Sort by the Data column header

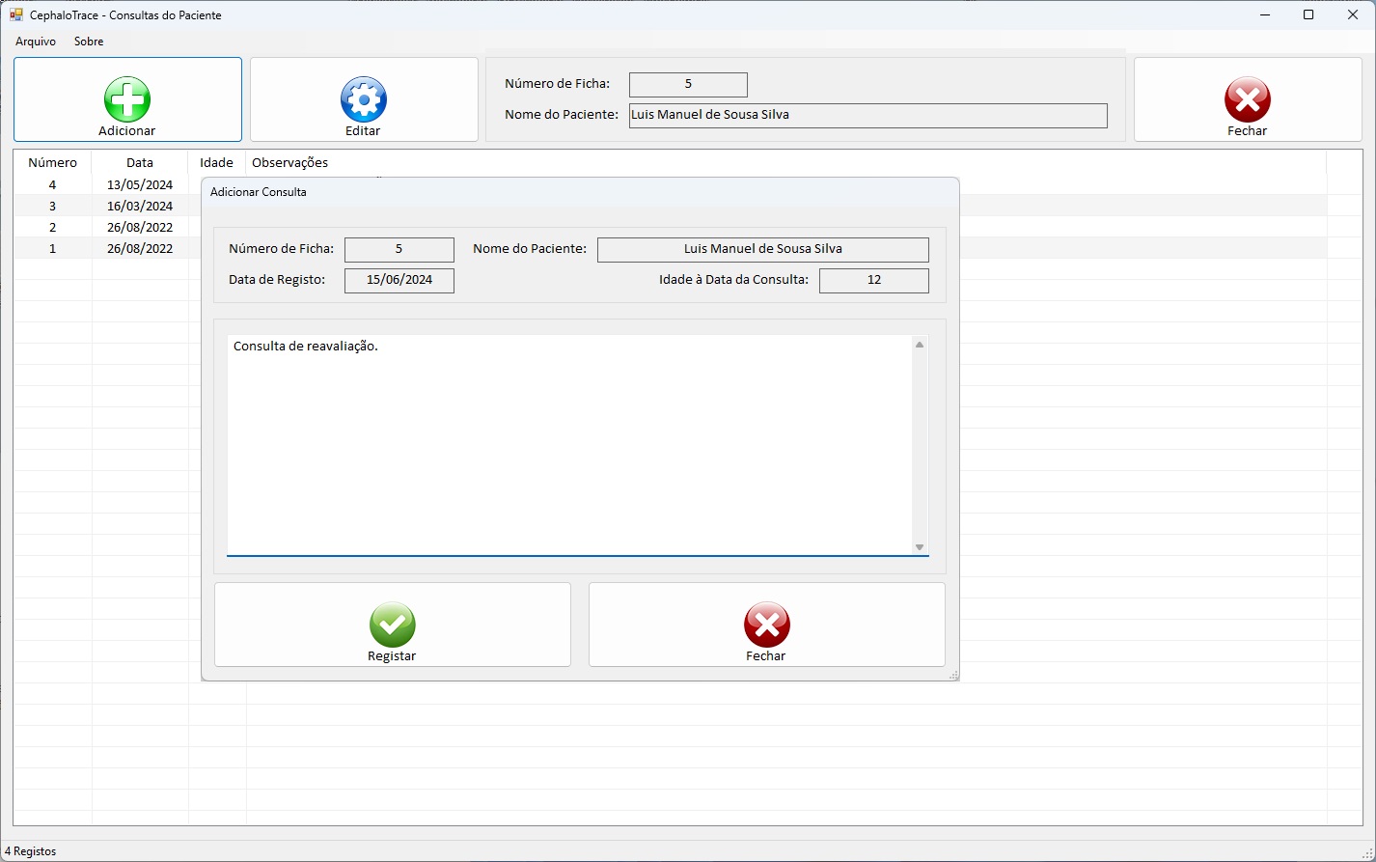click(x=140, y=162)
